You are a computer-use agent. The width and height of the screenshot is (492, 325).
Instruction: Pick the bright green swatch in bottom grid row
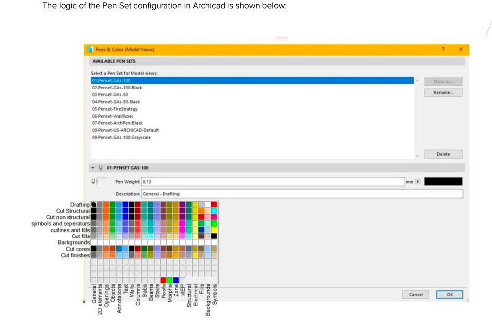point(170,280)
